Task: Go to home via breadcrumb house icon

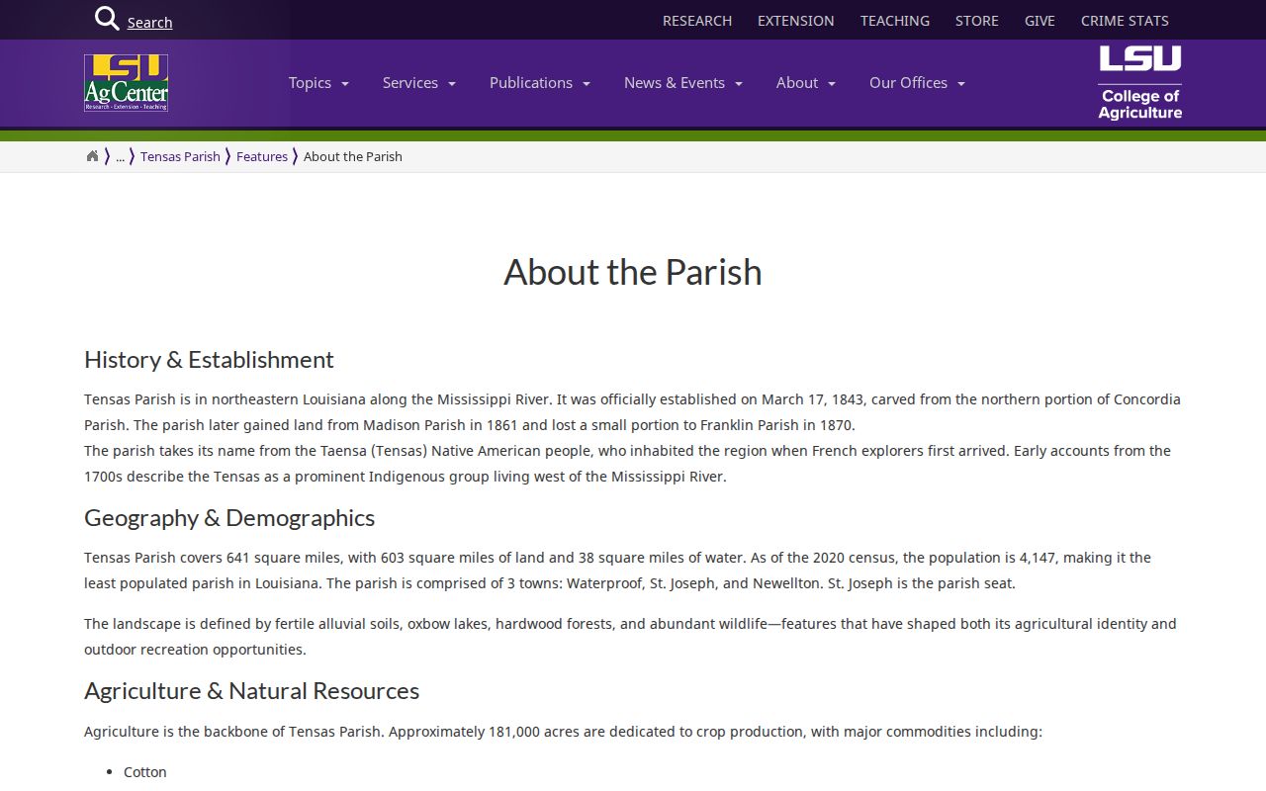Action: [x=92, y=156]
